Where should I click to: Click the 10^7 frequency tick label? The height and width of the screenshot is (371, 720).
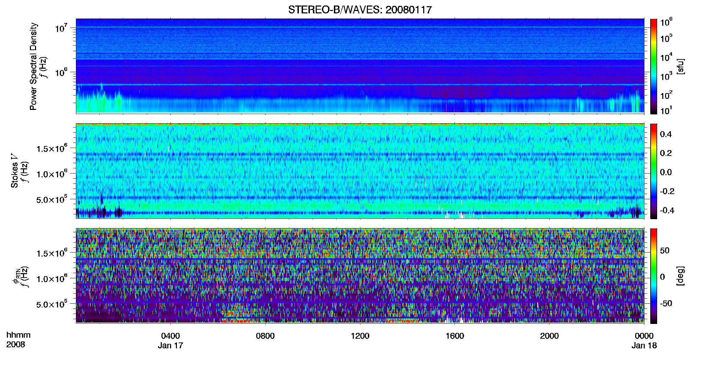point(61,28)
